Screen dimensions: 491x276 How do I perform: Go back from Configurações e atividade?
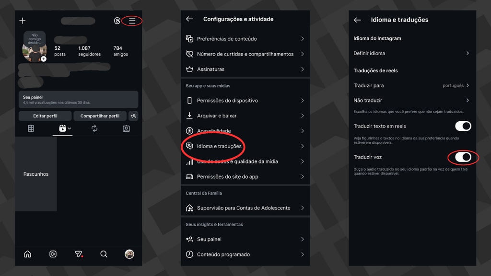(189, 19)
